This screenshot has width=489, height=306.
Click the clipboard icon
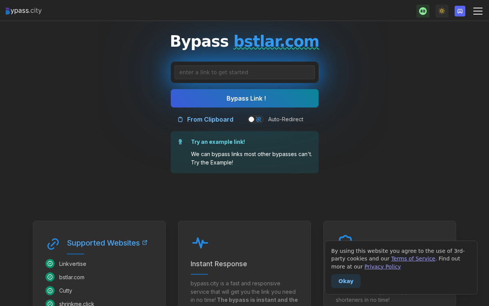[180, 119]
